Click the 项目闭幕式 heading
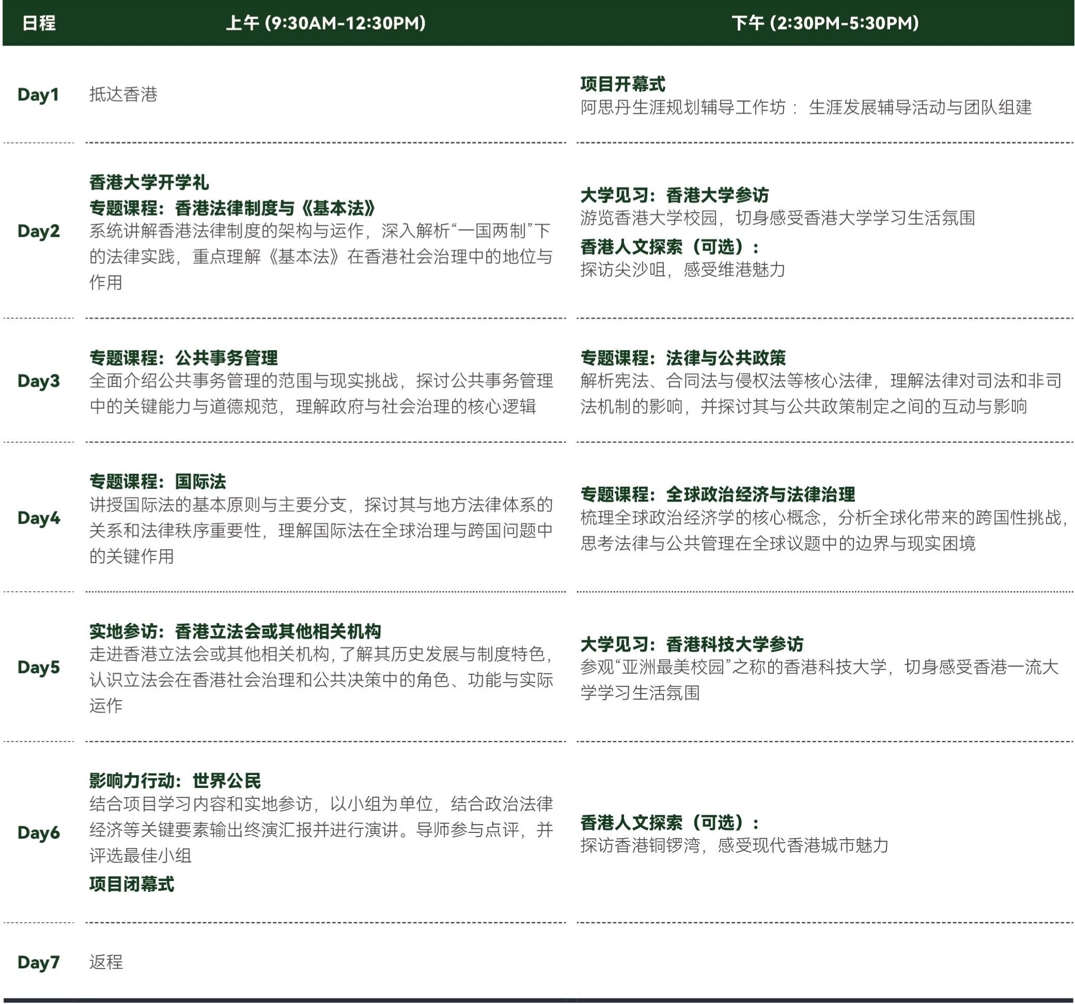Screen dimensions: 1075x1004 (131, 884)
